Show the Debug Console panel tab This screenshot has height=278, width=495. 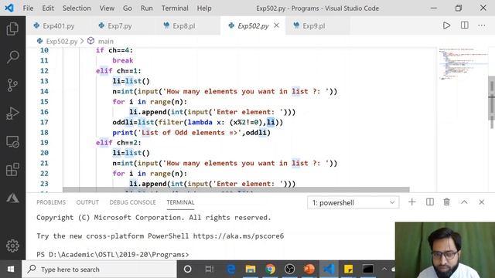(x=132, y=202)
